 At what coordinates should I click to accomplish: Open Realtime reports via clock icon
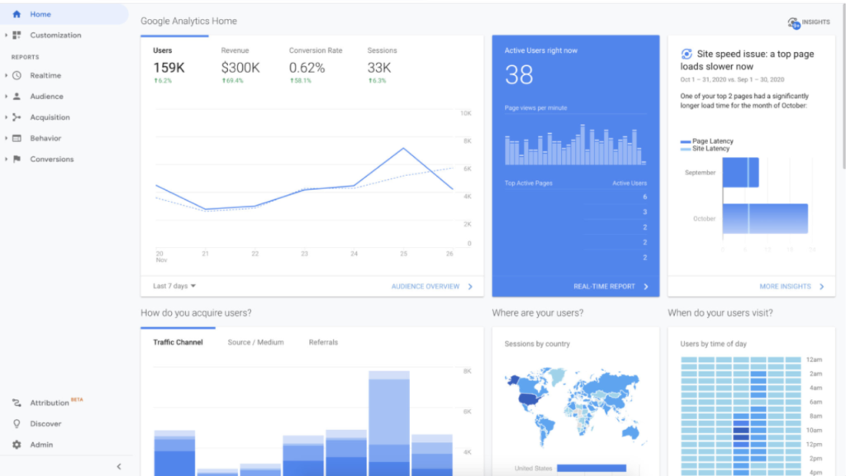17,75
